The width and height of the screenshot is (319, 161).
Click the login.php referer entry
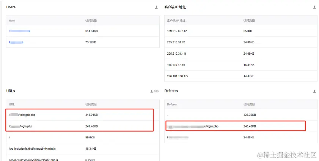pos(193,126)
